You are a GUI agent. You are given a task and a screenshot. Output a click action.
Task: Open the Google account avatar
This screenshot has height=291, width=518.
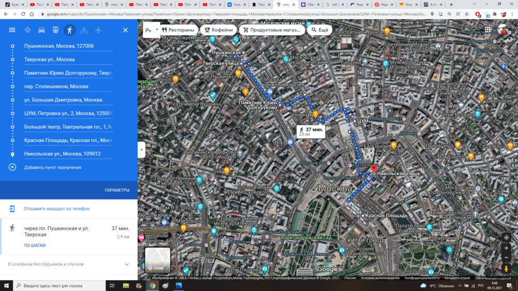pyautogui.click(x=503, y=30)
